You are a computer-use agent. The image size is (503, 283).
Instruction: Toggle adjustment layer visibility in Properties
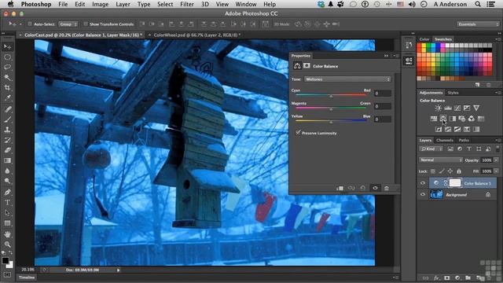[375, 189]
